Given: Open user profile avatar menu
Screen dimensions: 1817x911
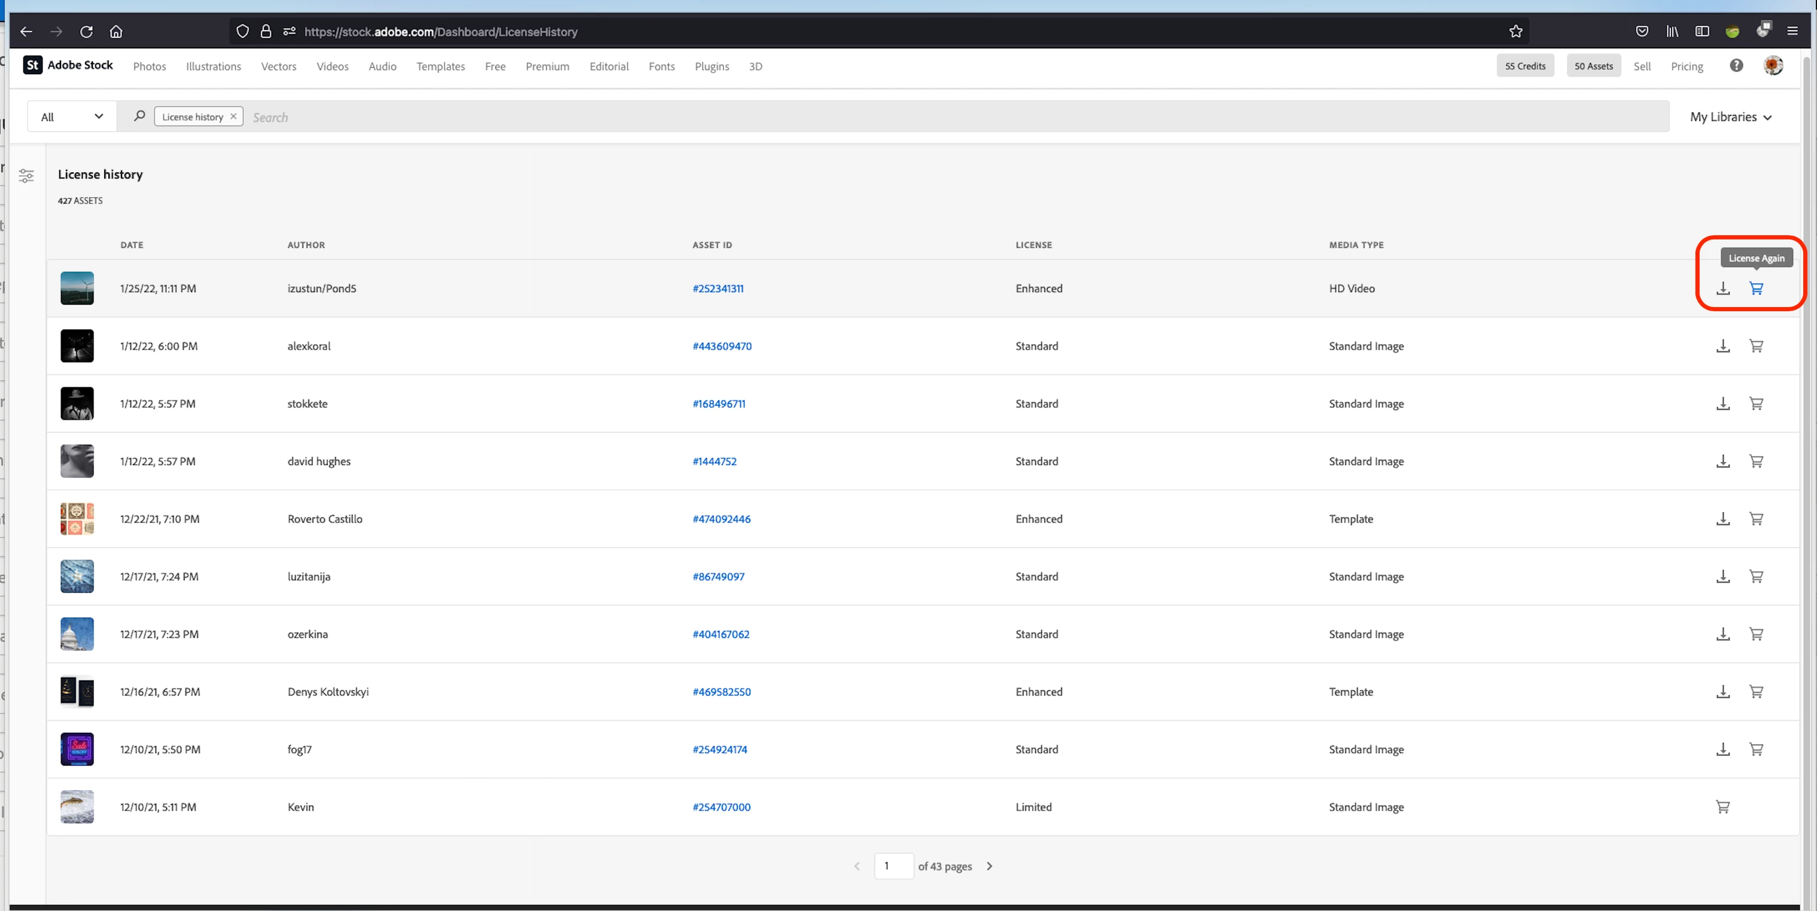Looking at the screenshot, I should coord(1773,66).
